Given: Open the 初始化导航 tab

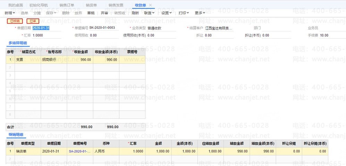Looking at the screenshot, I should [39, 5].
